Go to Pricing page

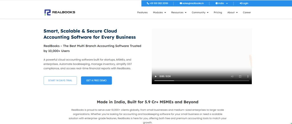[218, 12]
